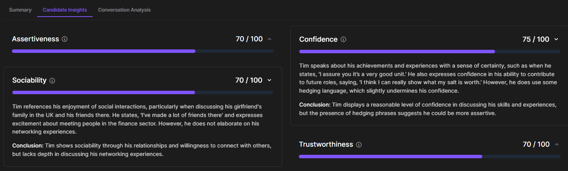Click the Confidence conclusion text
568x171 pixels.
[x=427, y=109]
